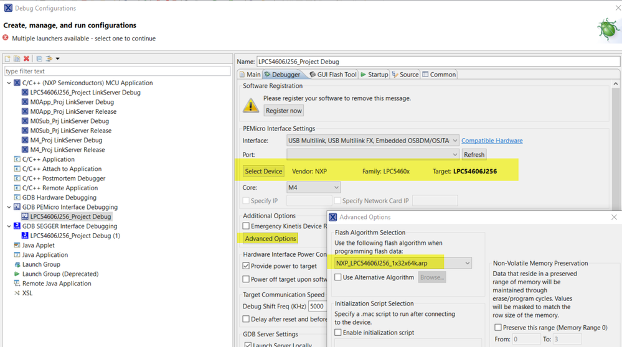622x347 pixels.
Task: Collapse C/C++ (NXP Semiconductors) MCU Application node
Action: [9, 83]
